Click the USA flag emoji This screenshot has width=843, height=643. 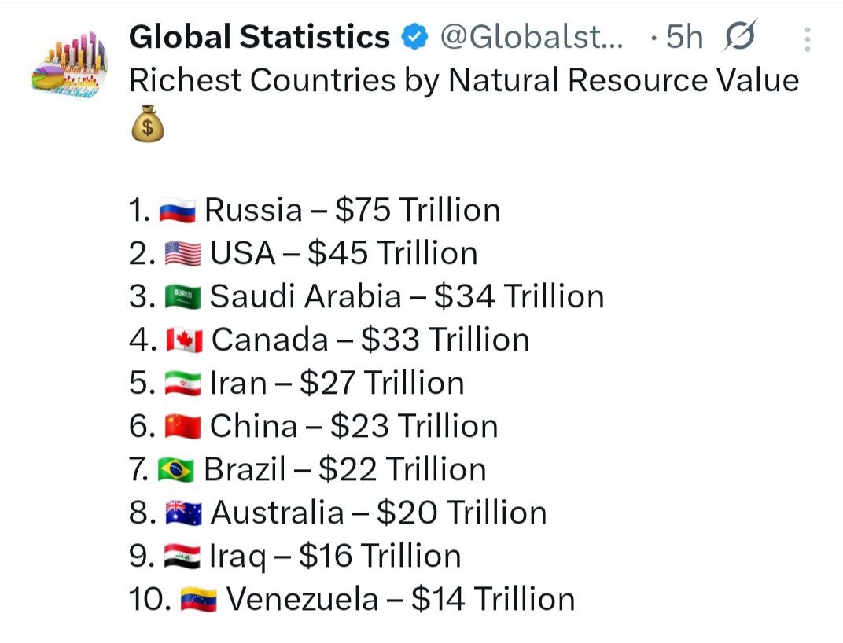click(x=182, y=254)
